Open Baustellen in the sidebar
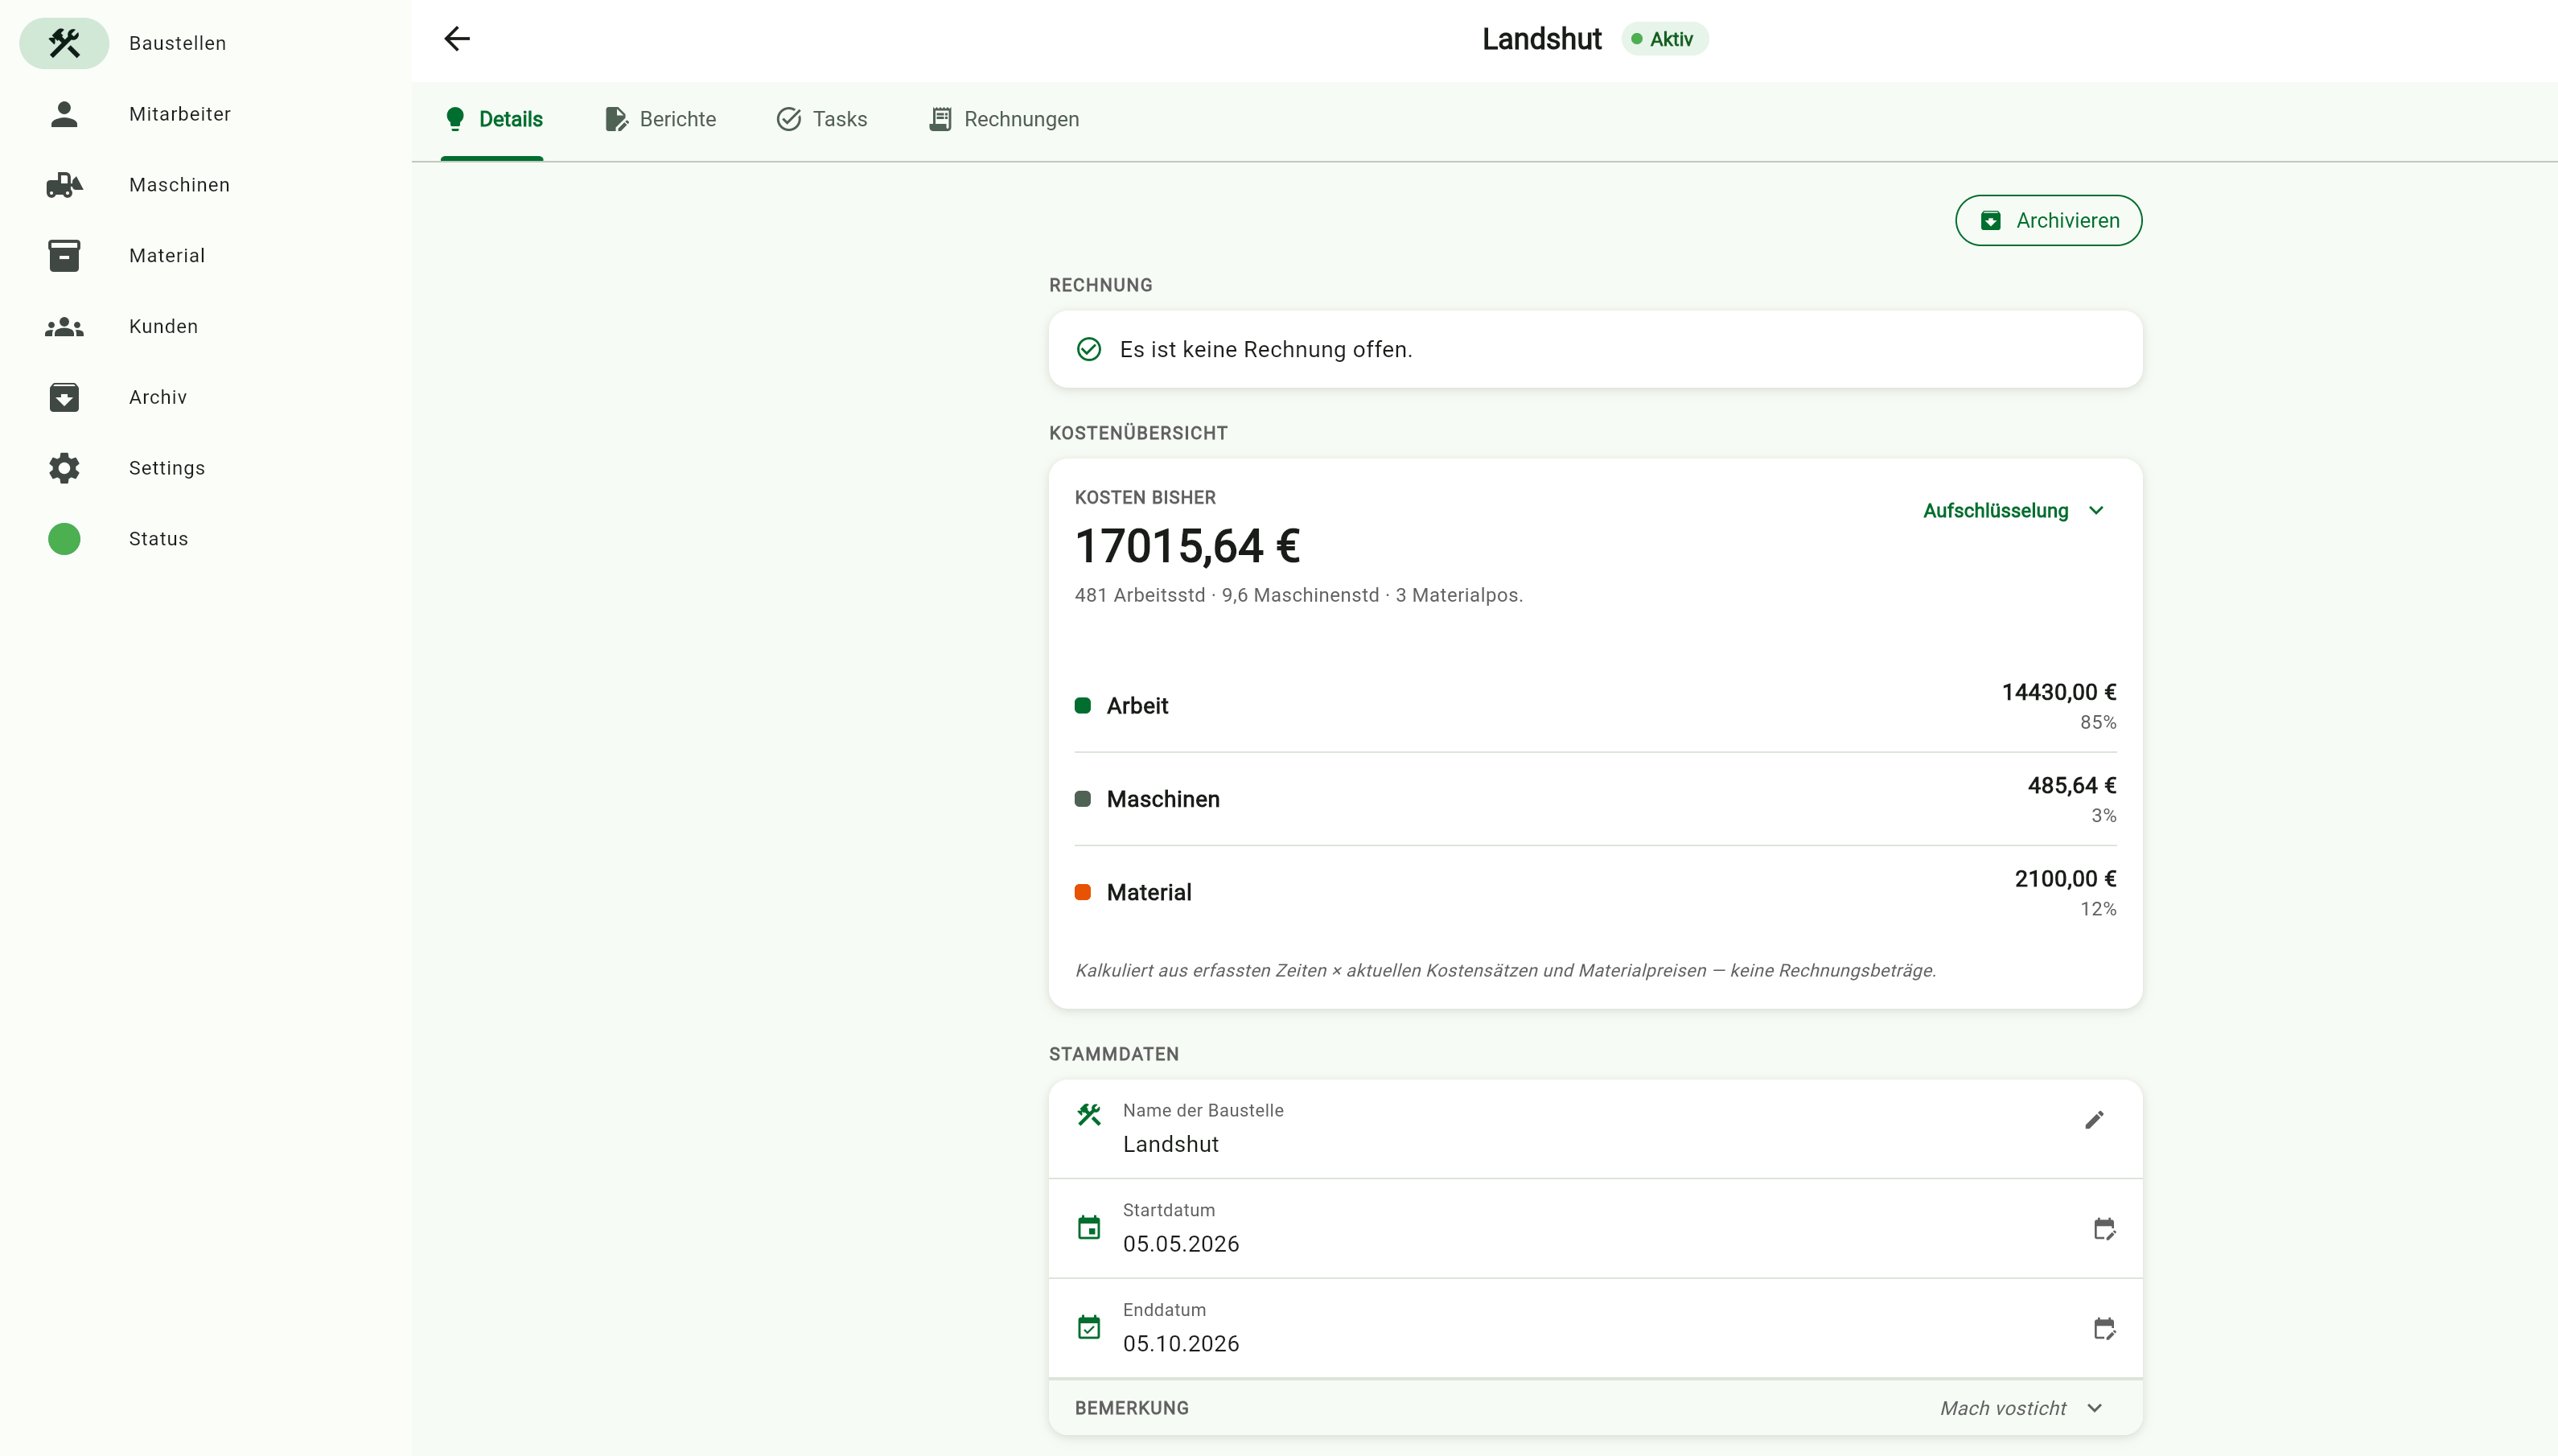 177,43
